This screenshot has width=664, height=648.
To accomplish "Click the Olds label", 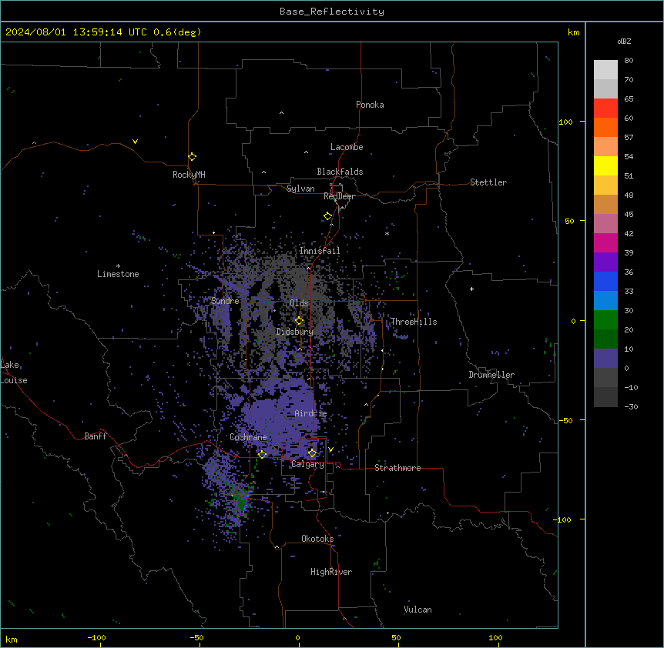I will point(299,303).
